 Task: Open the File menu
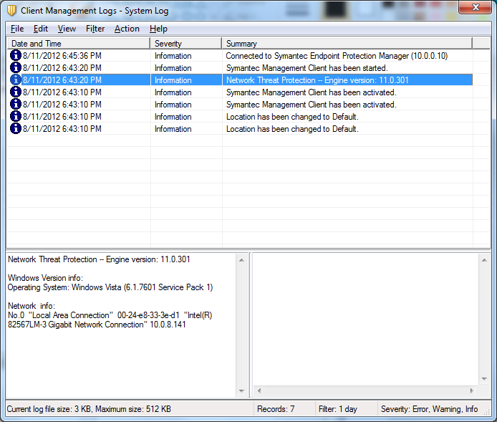point(17,29)
